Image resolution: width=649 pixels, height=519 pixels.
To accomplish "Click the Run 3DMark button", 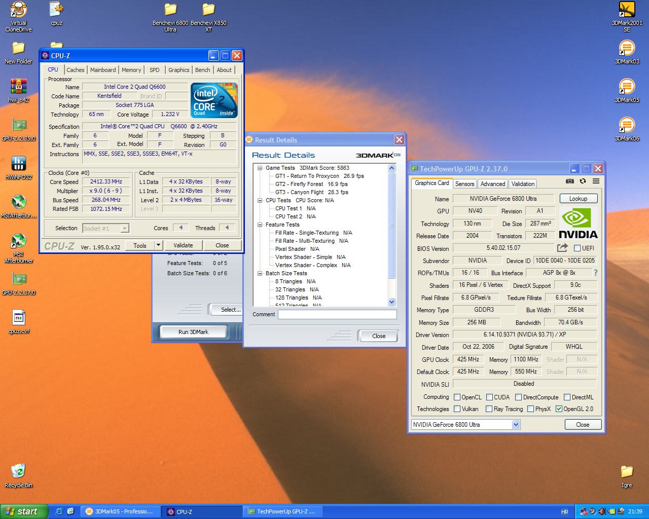I will 193,332.
